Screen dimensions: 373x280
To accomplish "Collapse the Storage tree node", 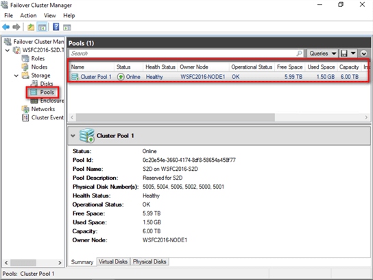I will pos(16,75).
